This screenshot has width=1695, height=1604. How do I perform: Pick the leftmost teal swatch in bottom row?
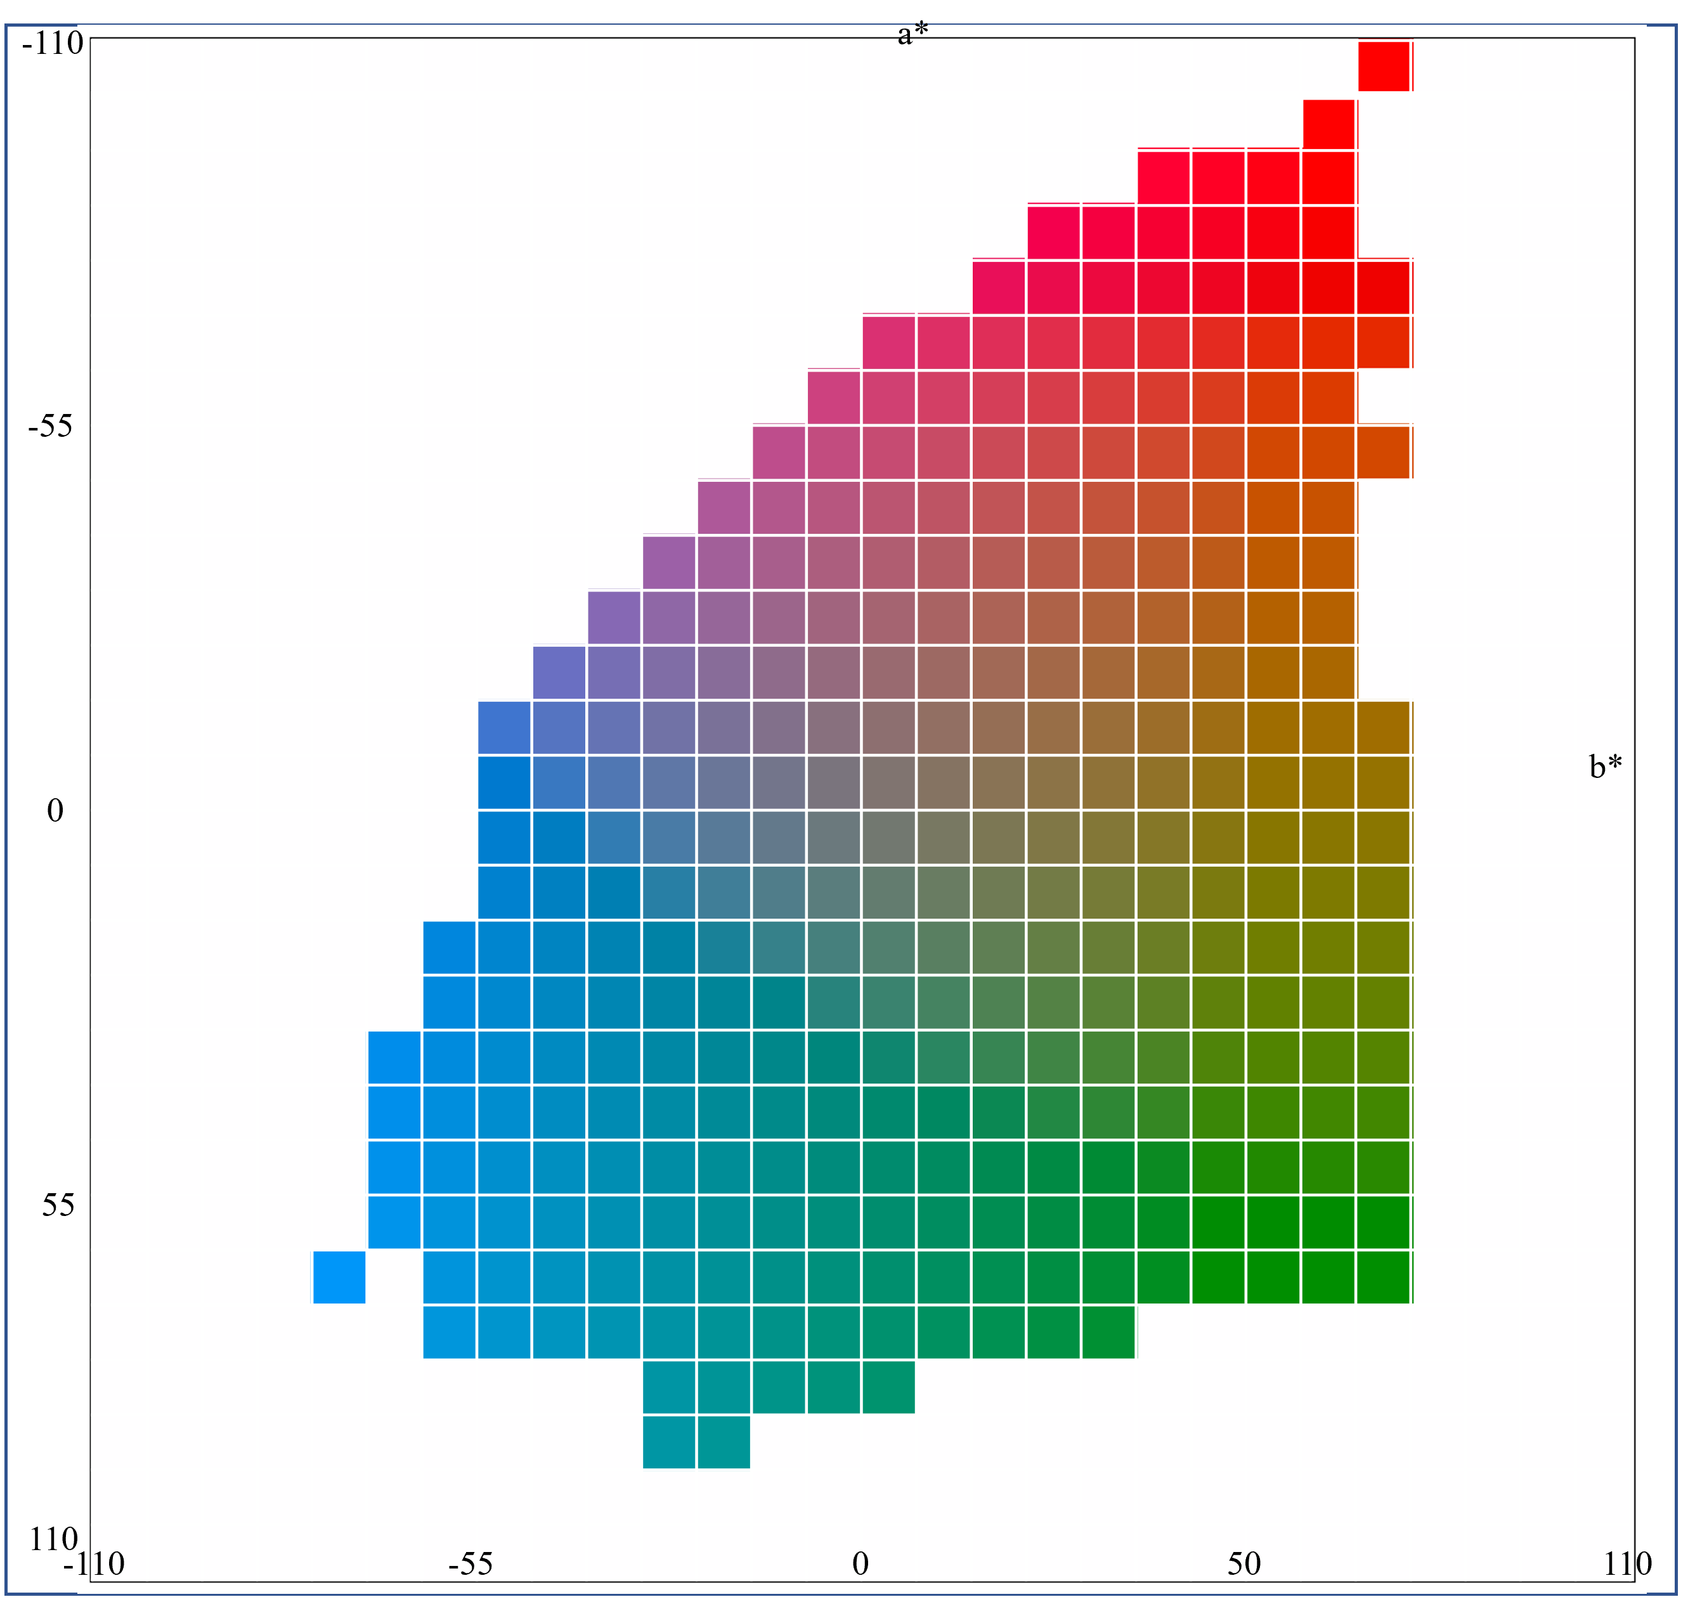point(669,1442)
